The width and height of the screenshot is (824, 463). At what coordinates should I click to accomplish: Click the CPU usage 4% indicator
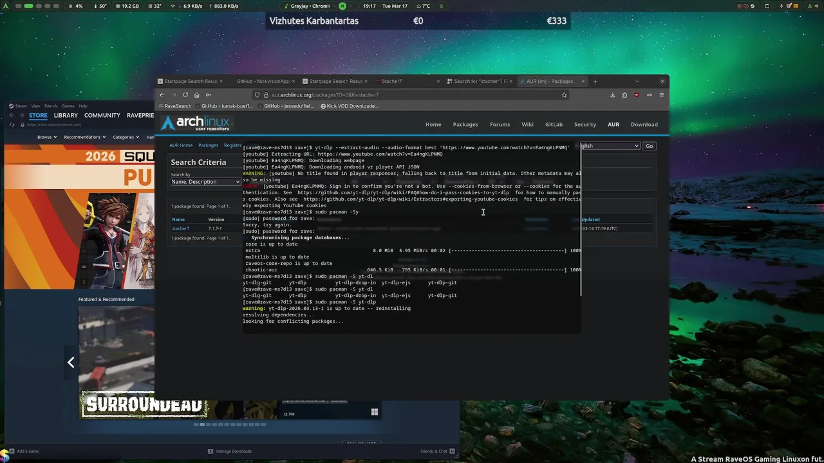click(x=75, y=6)
